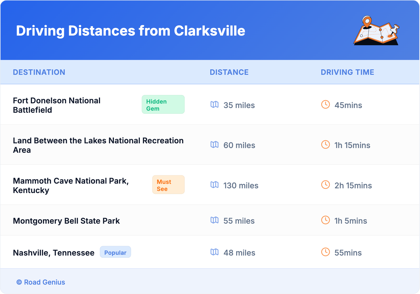
Task: Click the Driving Time column header
Action: click(347, 72)
